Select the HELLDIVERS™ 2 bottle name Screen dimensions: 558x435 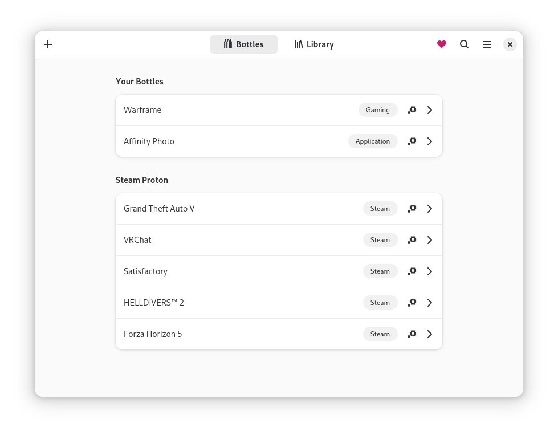pos(154,303)
